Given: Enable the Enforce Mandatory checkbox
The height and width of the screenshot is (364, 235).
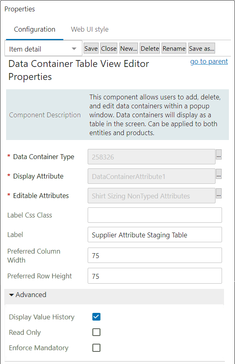Looking at the screenshot, I should coord(96,348).
